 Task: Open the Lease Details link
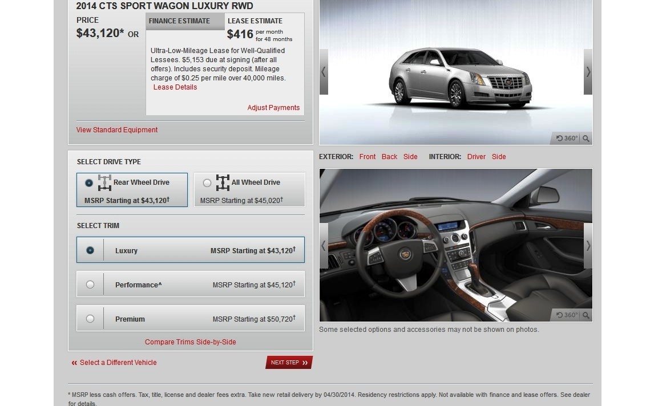(175, 87)
